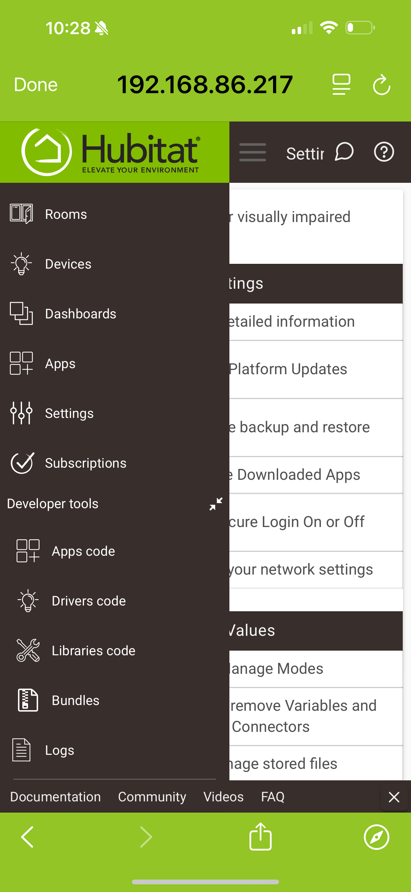Image resolution: width=411 pixels, height=892 pixels.
Task: Open the Libraries code icon
Action: click(28, 650)
